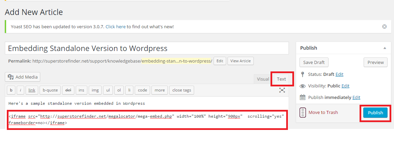Image resolution: width=394 pixels, height=167 pixels.
Task: Switch to the Text editor tab
Action: pos(281,79)
